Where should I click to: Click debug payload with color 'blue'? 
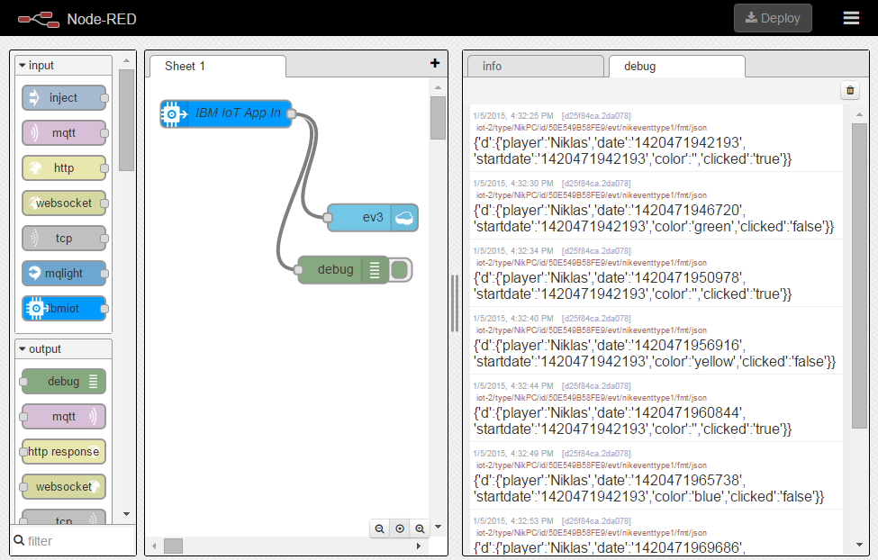point(648,488)
